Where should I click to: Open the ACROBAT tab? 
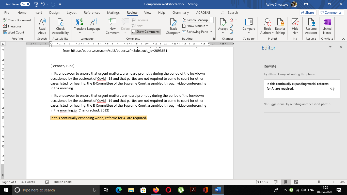(203, 12)
